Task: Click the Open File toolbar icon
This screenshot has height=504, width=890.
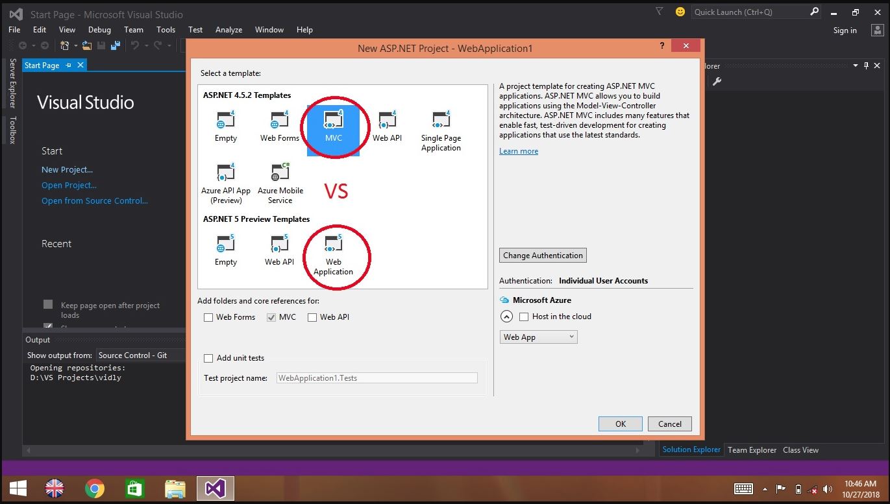Action: click(x=87, y=45)
